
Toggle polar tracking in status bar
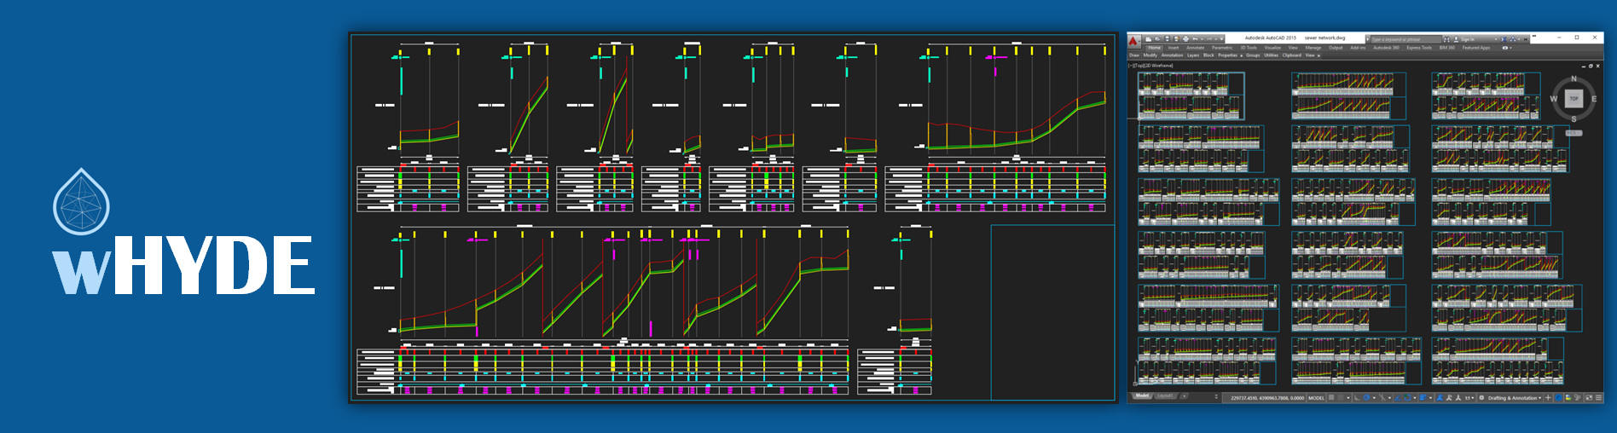1367,397
